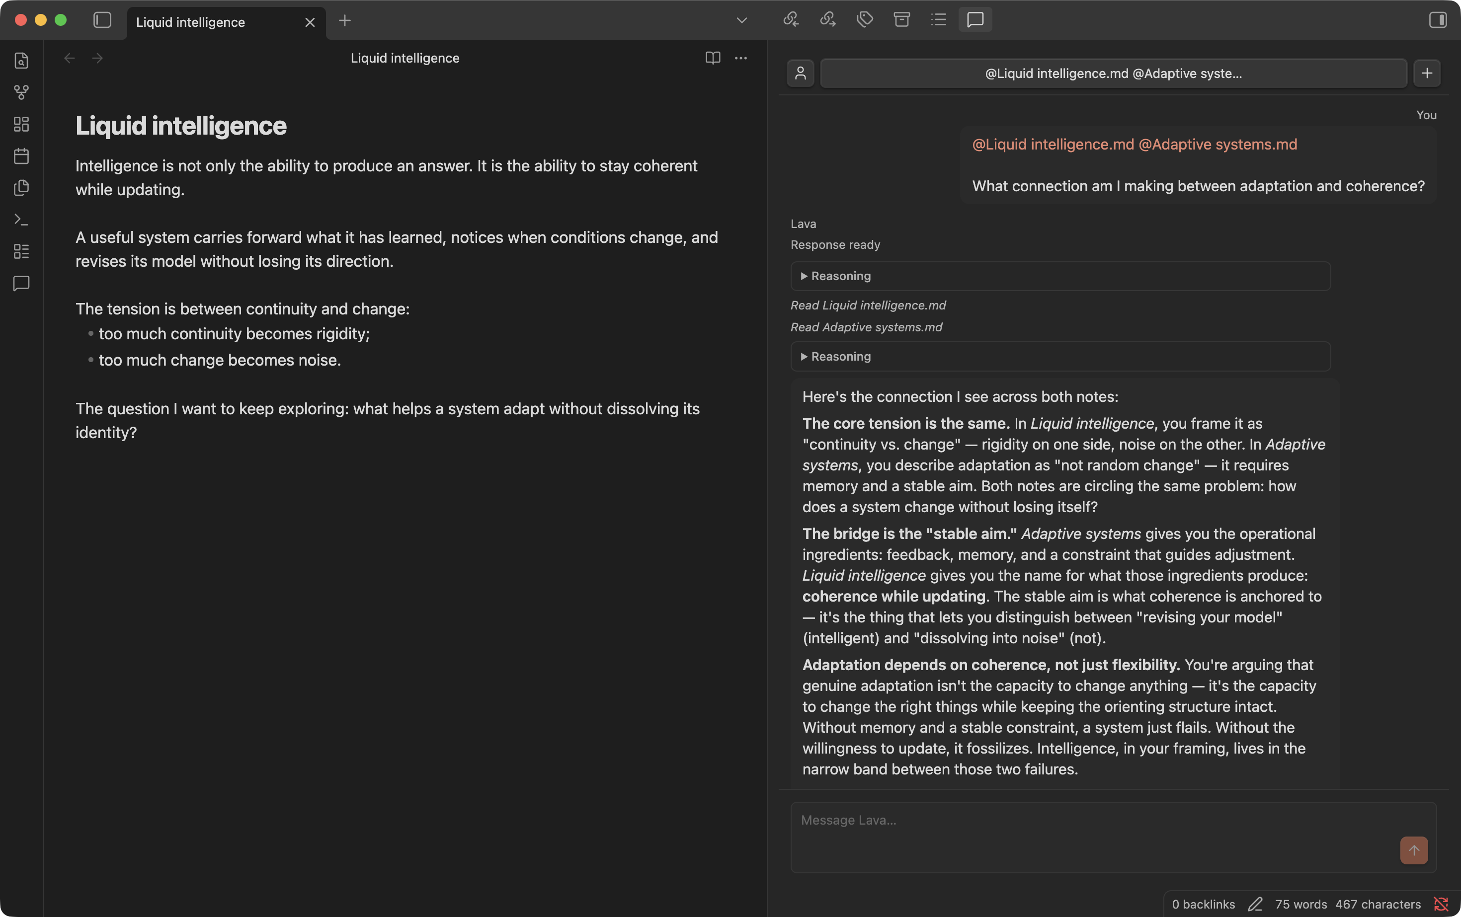The image size is (1461, 917).
Task: Click the @Liquid intelligence.md mention
Action: (x=1053, y=145)
